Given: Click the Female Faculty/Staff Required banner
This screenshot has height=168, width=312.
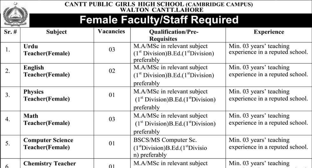Looking at the screenshot, I should click(x=159, y=20).
